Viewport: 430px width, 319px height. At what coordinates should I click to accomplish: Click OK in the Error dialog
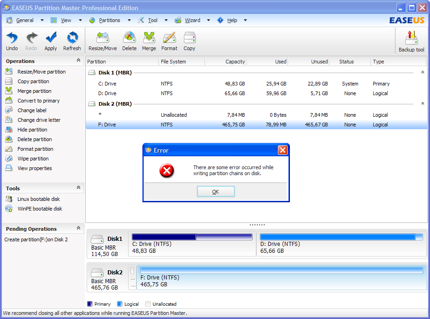216,192
